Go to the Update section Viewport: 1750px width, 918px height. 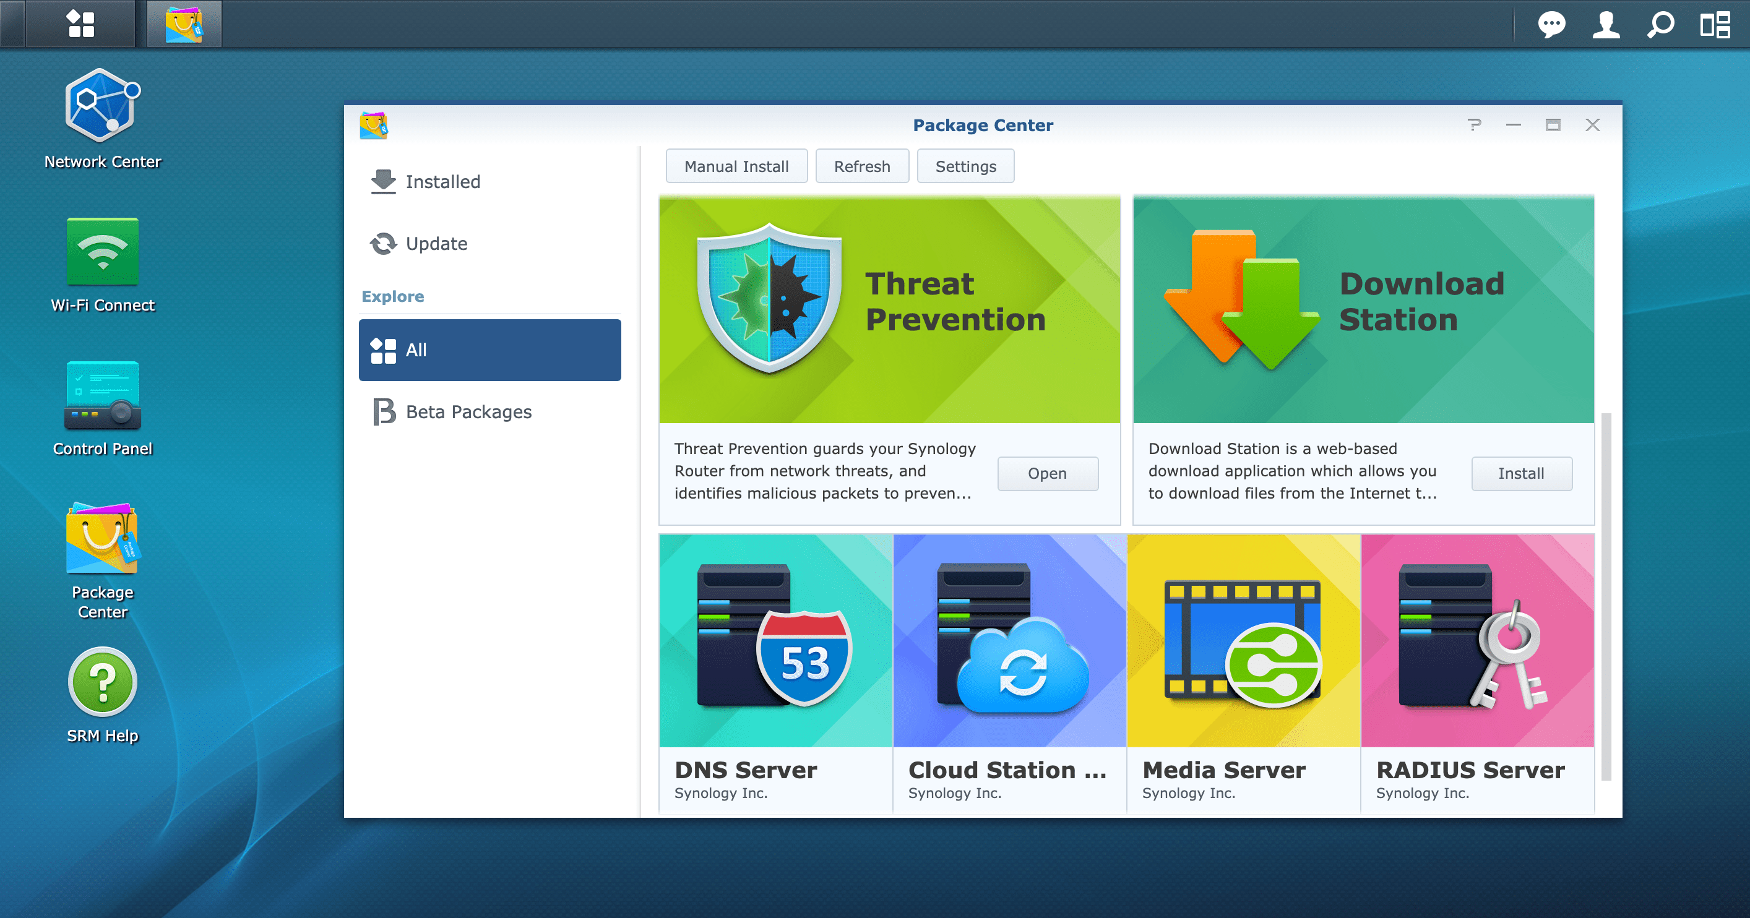pyautogui.click(x=490, y=244)
